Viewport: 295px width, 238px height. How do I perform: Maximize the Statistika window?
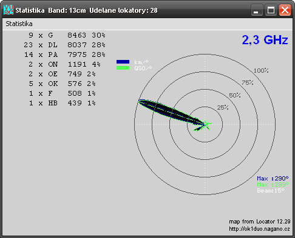coord(271,10)
